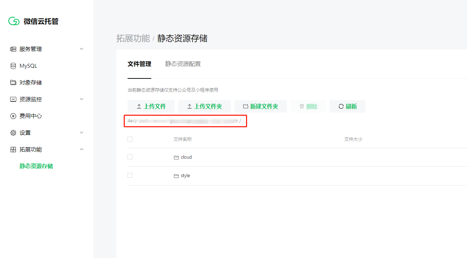Screen dimensions: 467x258
Task: Expand the 服务管理 menu chevron
Action: point(82,49)
